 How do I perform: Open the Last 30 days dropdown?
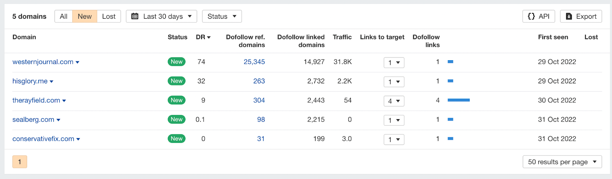161,16
